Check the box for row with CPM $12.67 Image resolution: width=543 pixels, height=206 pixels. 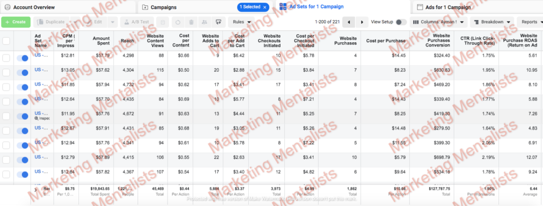pyautogui.click(x=6, y=131)
